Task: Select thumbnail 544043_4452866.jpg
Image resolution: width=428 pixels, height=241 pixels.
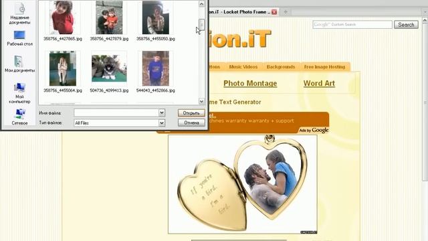Action: (x=156, y=68)
